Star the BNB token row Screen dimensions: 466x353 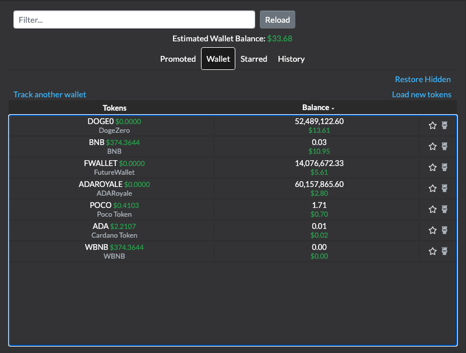tap(432, 146)
